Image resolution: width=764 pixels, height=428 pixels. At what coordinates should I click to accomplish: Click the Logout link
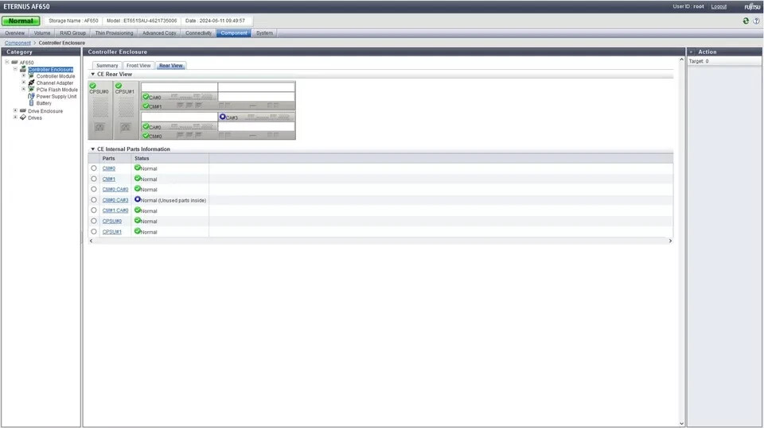coord(719,6)
